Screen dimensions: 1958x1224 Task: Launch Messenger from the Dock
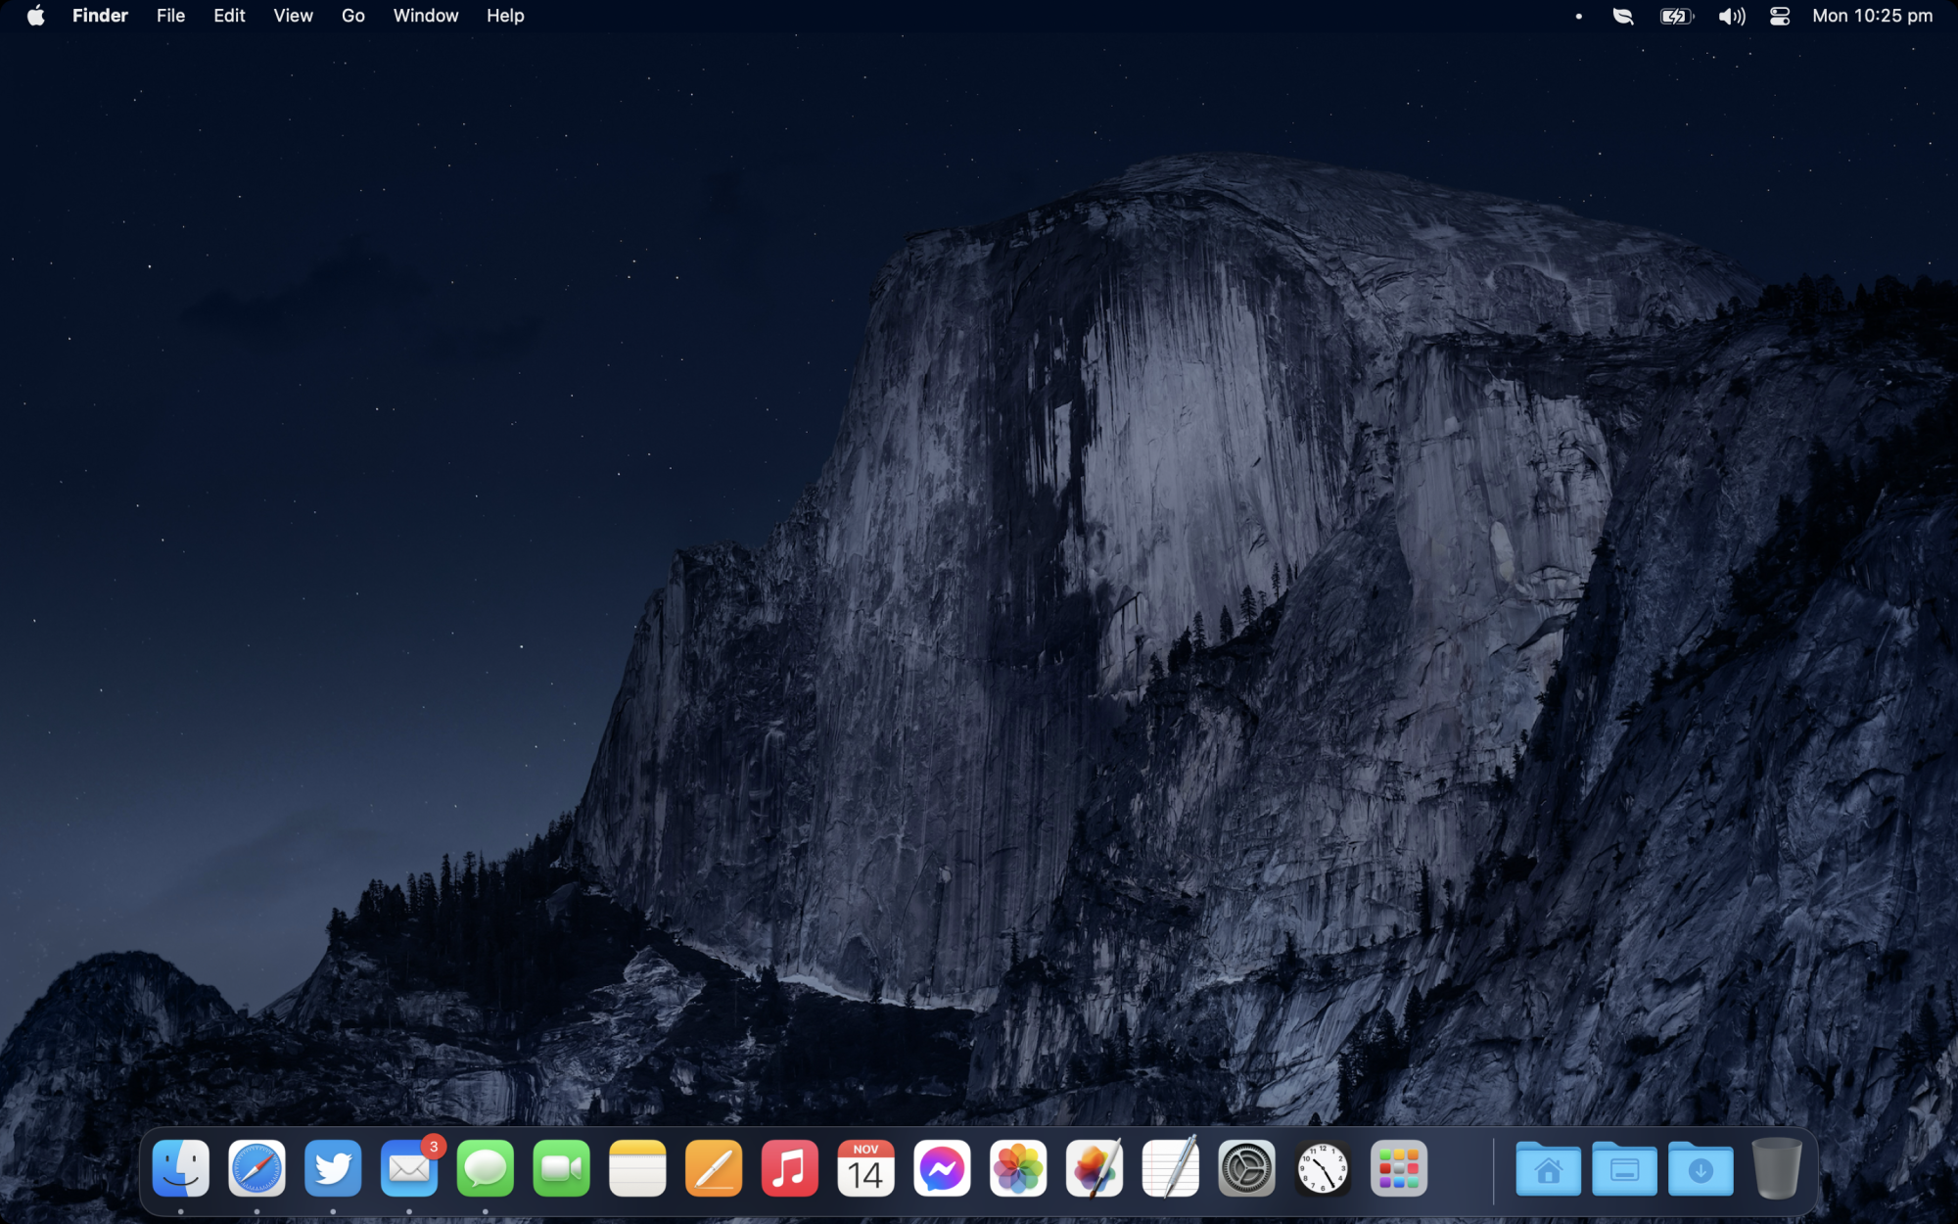click(942, 1168)
